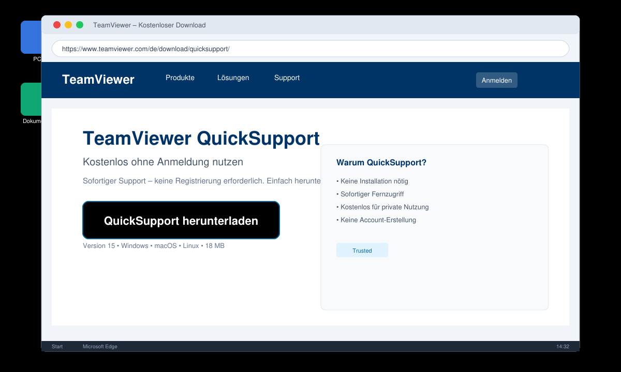Click the Start button in taskbar
Screen dimensions: 621x372
click(57, 347)
